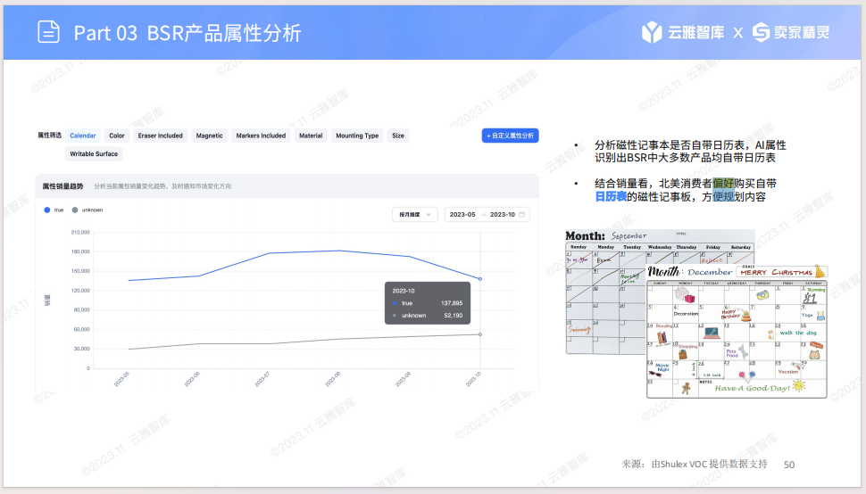Click the September calendar product image

[606, 291]
